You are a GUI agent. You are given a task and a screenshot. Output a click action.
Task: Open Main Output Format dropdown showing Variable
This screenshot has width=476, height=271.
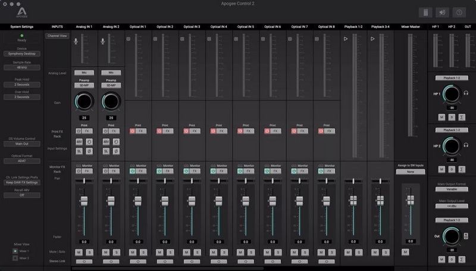(452, 189)
